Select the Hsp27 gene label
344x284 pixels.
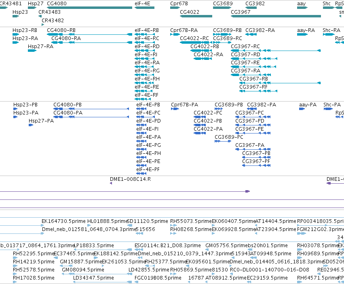pyautogui.click(x=36, y=4)
